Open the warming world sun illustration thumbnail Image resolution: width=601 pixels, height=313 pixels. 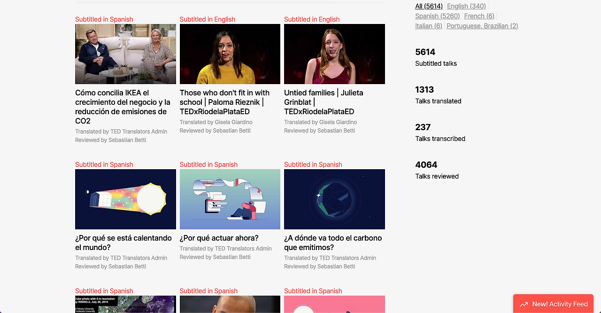click(x=125, y=199)
